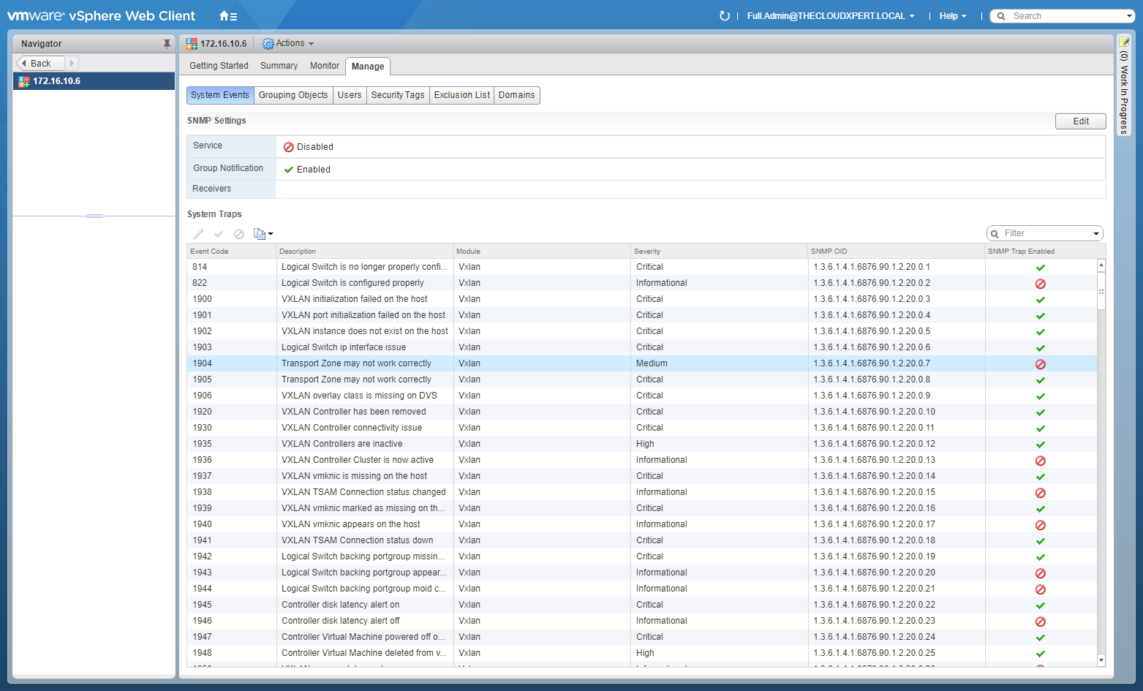Open the export/copy icon in traps toolbar

[x=262, y=234]
